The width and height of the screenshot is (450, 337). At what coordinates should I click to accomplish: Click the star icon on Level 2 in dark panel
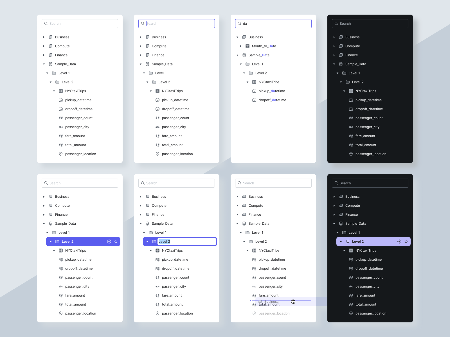pyautogui.click(x=406, y=242)
